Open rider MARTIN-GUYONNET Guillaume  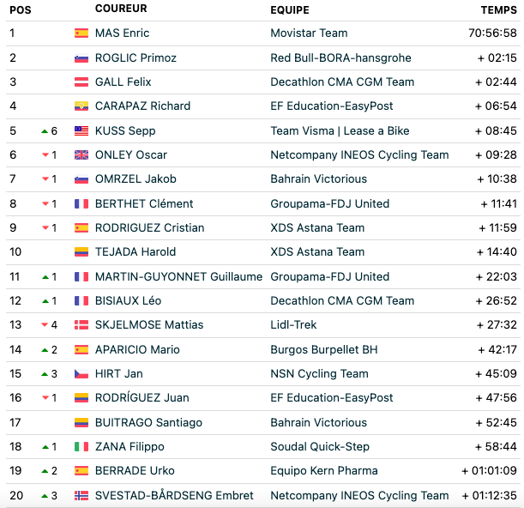[178, 276]
